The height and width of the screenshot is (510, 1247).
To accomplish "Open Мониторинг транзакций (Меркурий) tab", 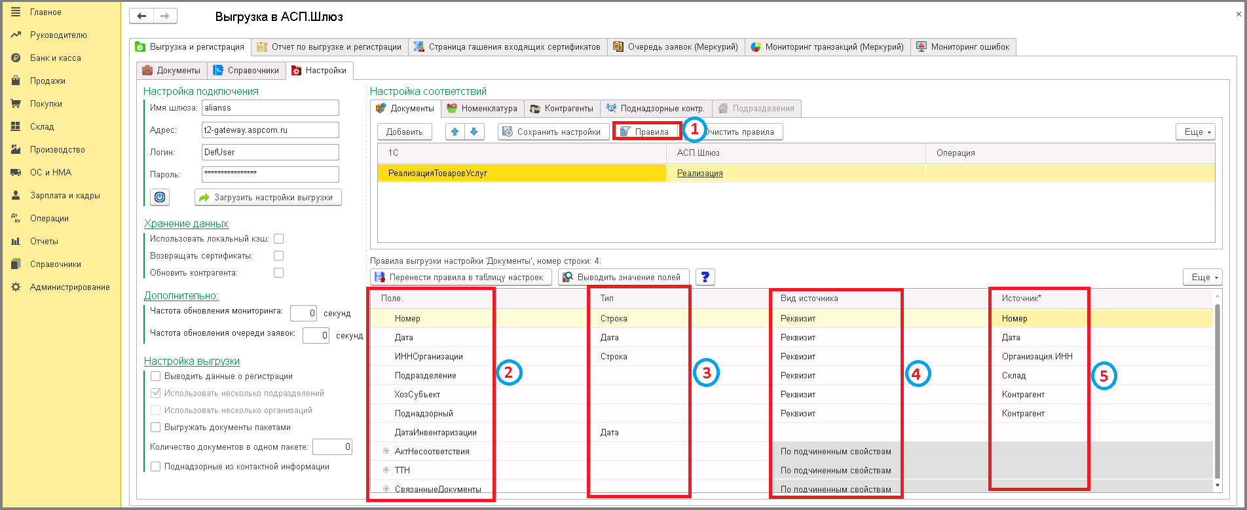I will coord(827,47).
